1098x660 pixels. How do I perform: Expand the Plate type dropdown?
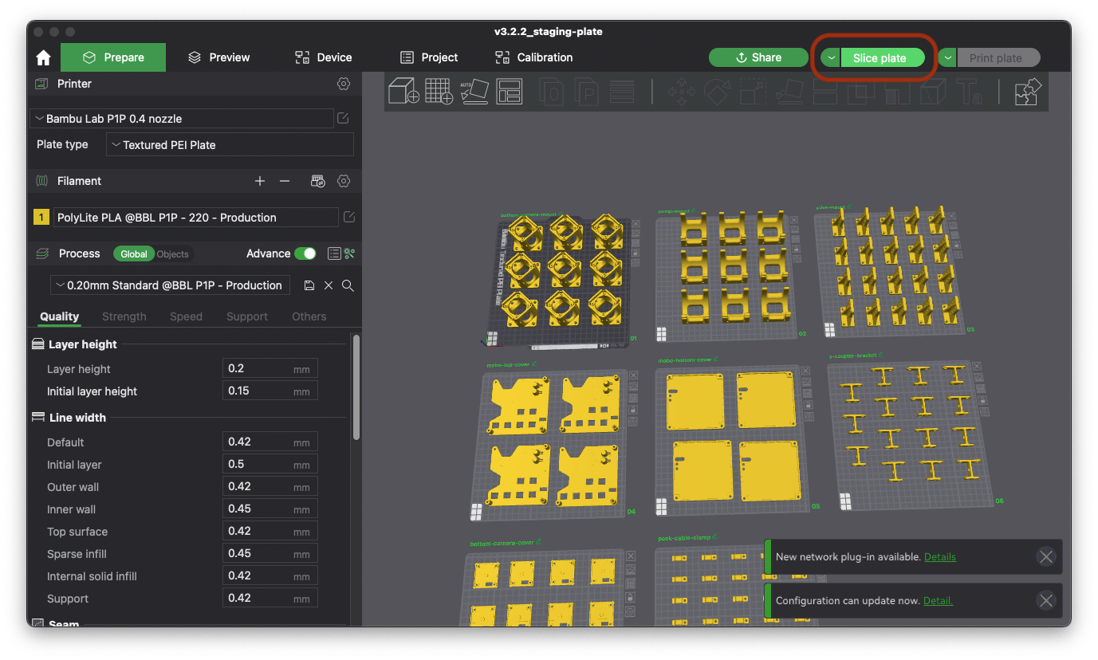pos(230,145)
